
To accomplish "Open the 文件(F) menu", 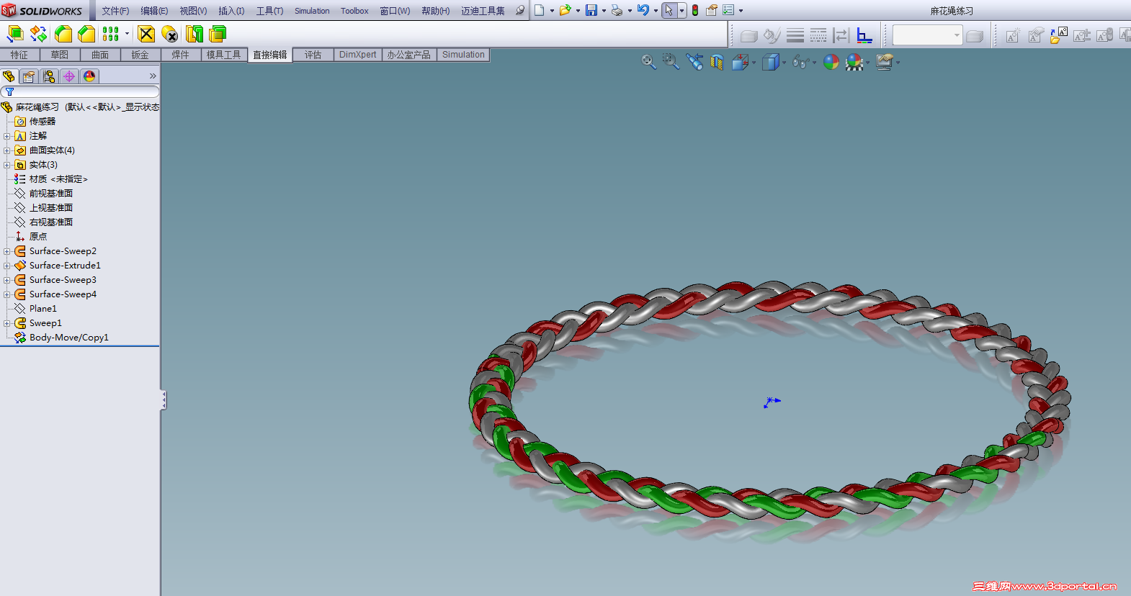I will (x=115, y=11).
